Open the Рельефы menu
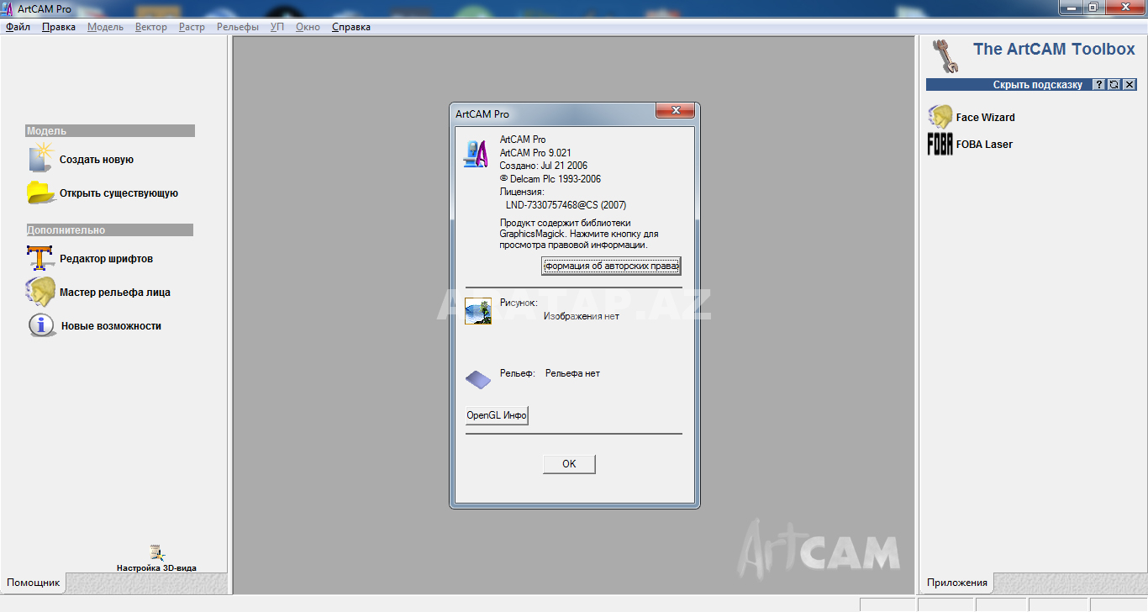The width and height of the screenshot is (1148, 612). pos(238,27)
